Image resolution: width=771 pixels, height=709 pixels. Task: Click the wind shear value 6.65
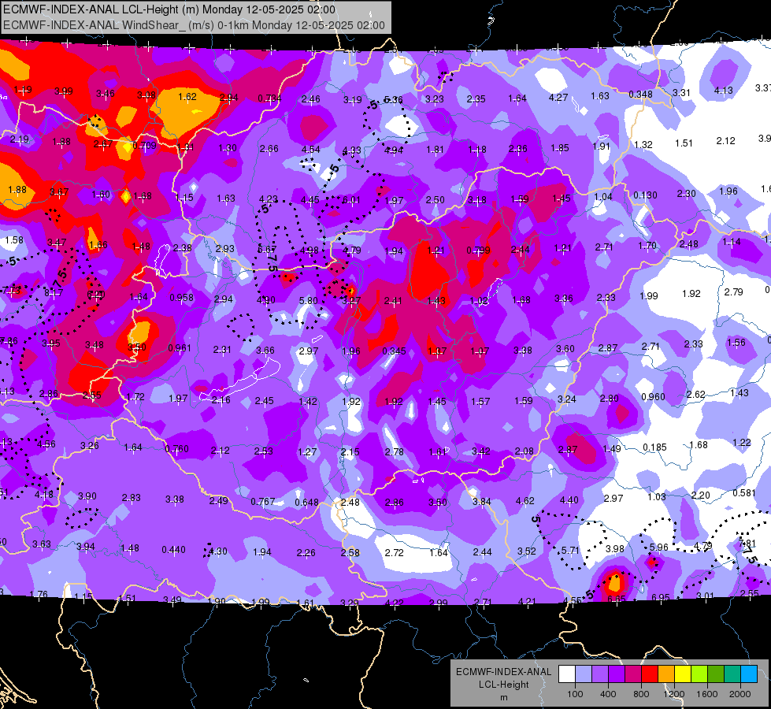point(617,599)
